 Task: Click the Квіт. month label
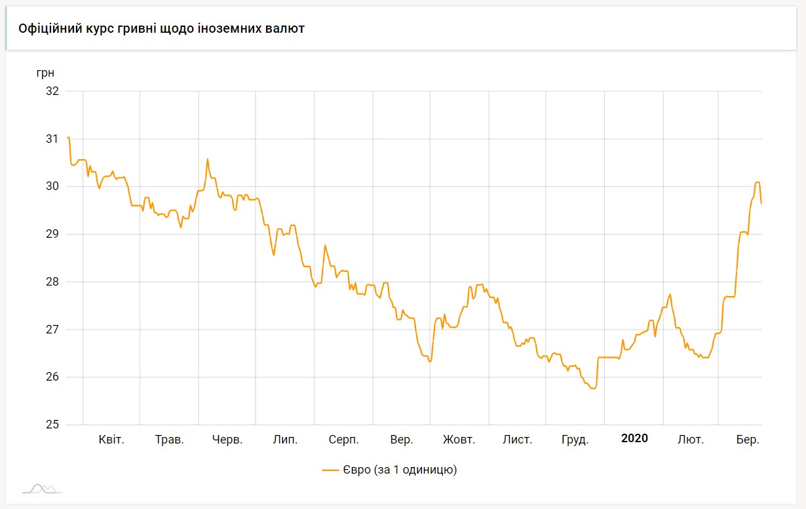click(111, 440)
